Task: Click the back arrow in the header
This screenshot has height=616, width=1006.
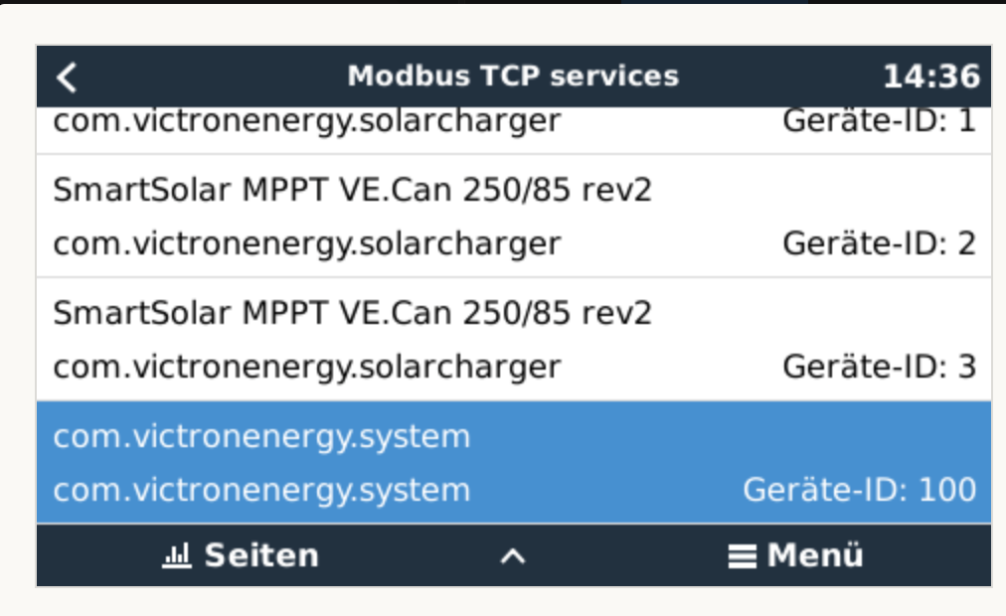Action: [67, 77]
